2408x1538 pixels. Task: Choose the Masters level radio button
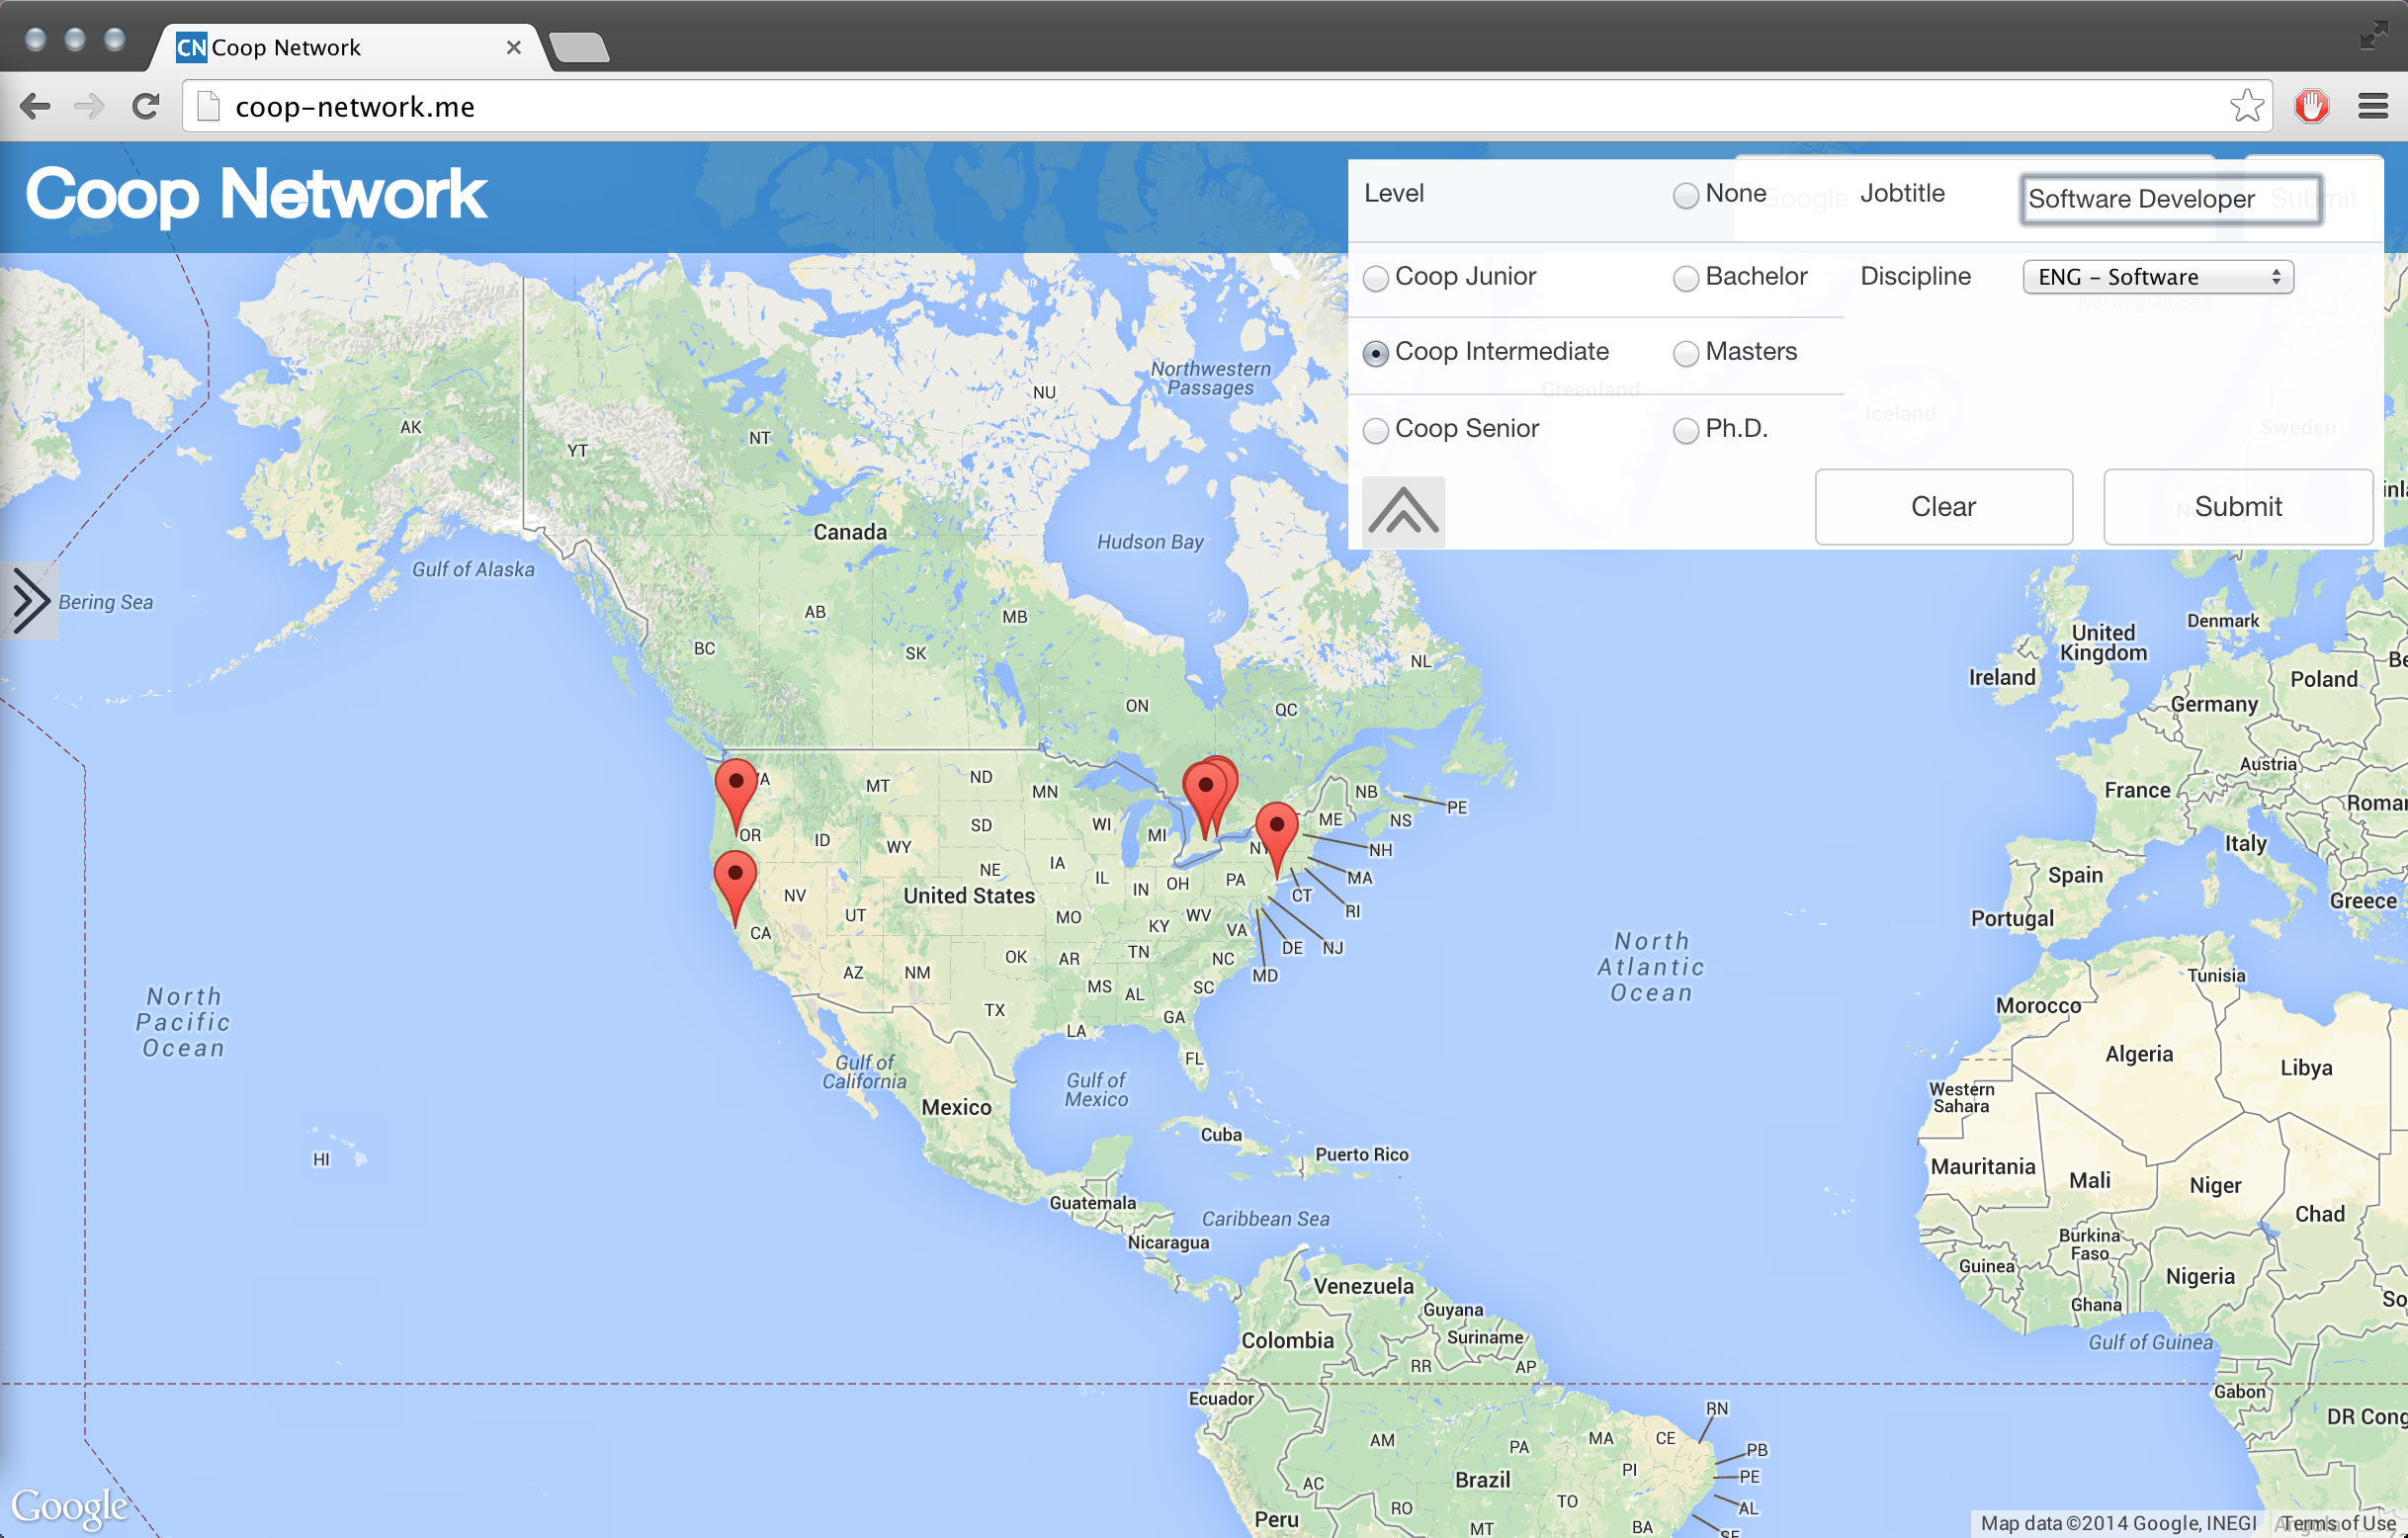point(1686,353)
